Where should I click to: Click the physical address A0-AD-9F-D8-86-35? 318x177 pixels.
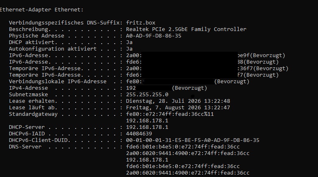154,36
